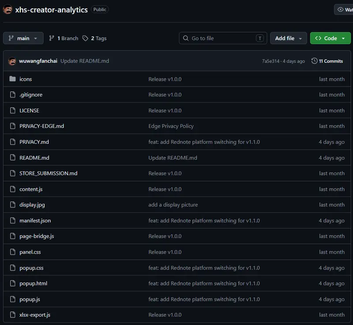
Task: Open the 2 Tags link
Action: (x=94, y=38)
